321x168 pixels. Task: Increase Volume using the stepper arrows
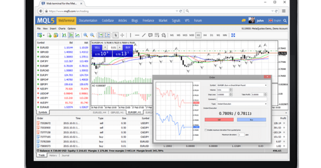point(231,90)
